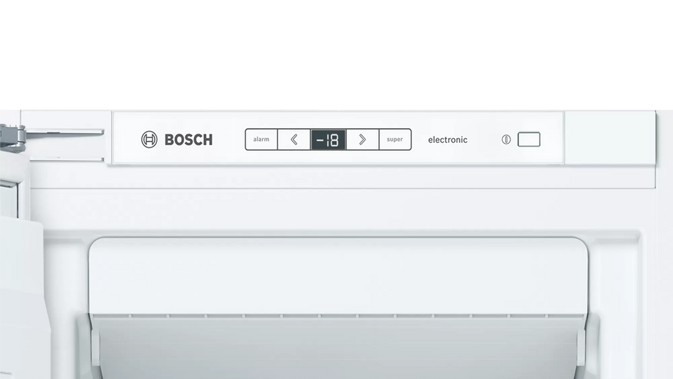
Task: Click the right pivot clip of the freezer flap
Action: click(x=590, y=340)
